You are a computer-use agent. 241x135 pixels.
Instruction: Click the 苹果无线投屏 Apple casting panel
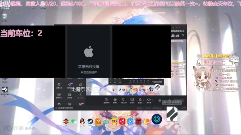tap(89, 52)
